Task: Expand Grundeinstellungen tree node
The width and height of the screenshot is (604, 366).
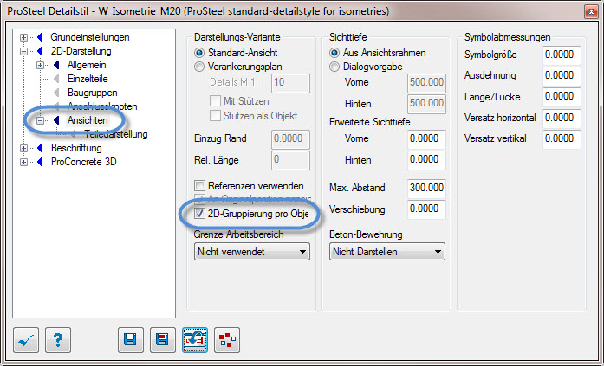Action: tap(24, 38)
